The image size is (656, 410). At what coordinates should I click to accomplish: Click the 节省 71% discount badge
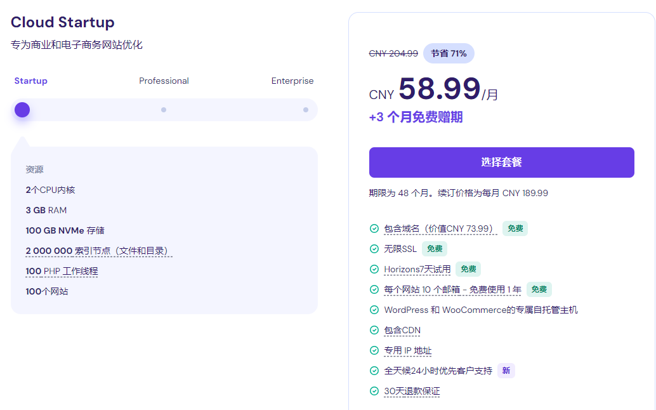449,53
